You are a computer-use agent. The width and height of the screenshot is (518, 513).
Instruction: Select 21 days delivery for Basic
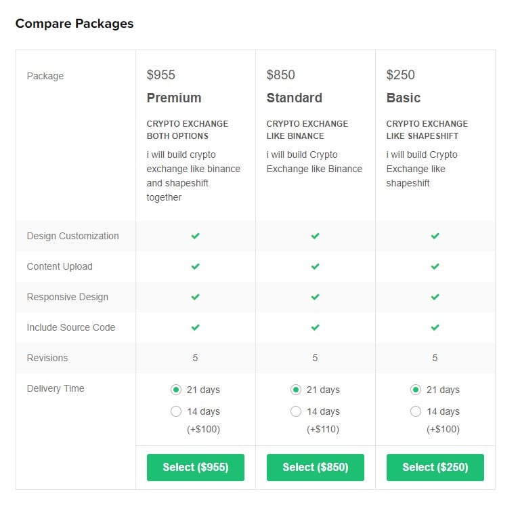point(416,390)
